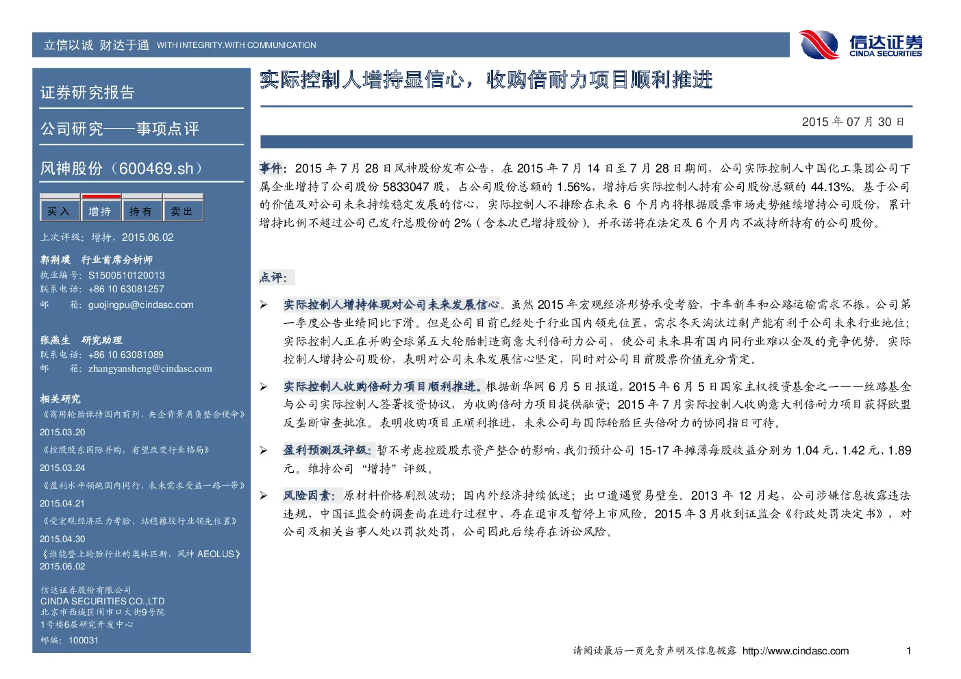The width and height of the screenshot is (961, 679).
Task: Click the date 2015 年 07 月 30 日
Action: click(x=853, y=122)
